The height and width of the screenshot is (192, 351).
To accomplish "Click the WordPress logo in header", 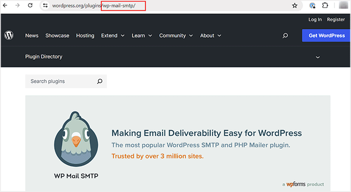I will (x=9, y=36).
